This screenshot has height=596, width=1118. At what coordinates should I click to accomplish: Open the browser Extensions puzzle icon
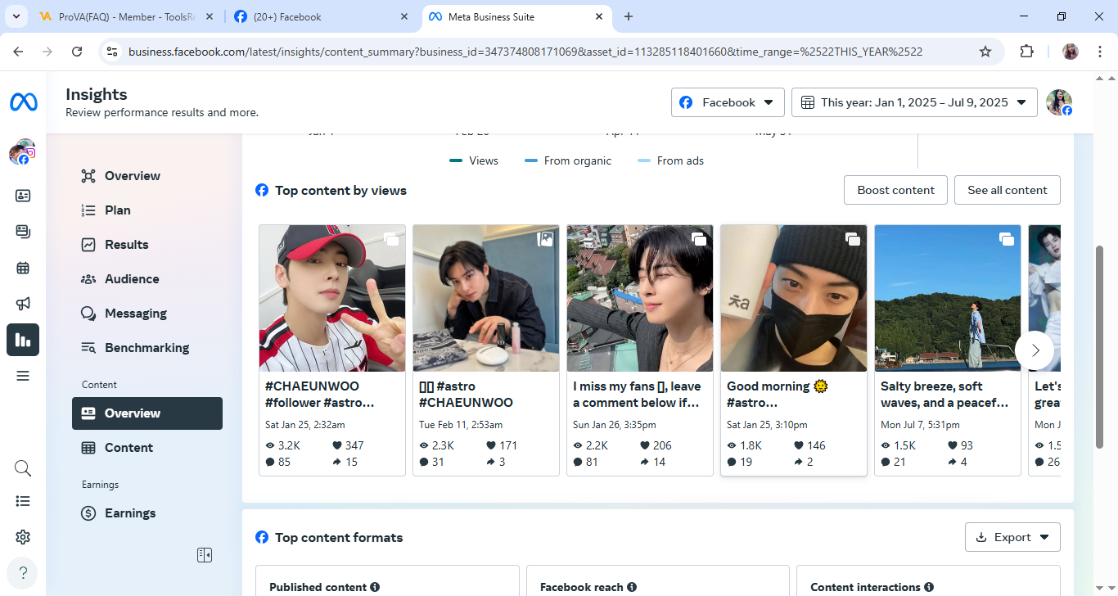(x=1026, y=52)
